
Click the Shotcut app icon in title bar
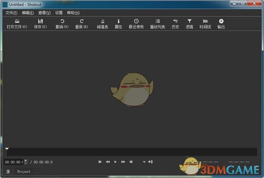pos(5,4)
